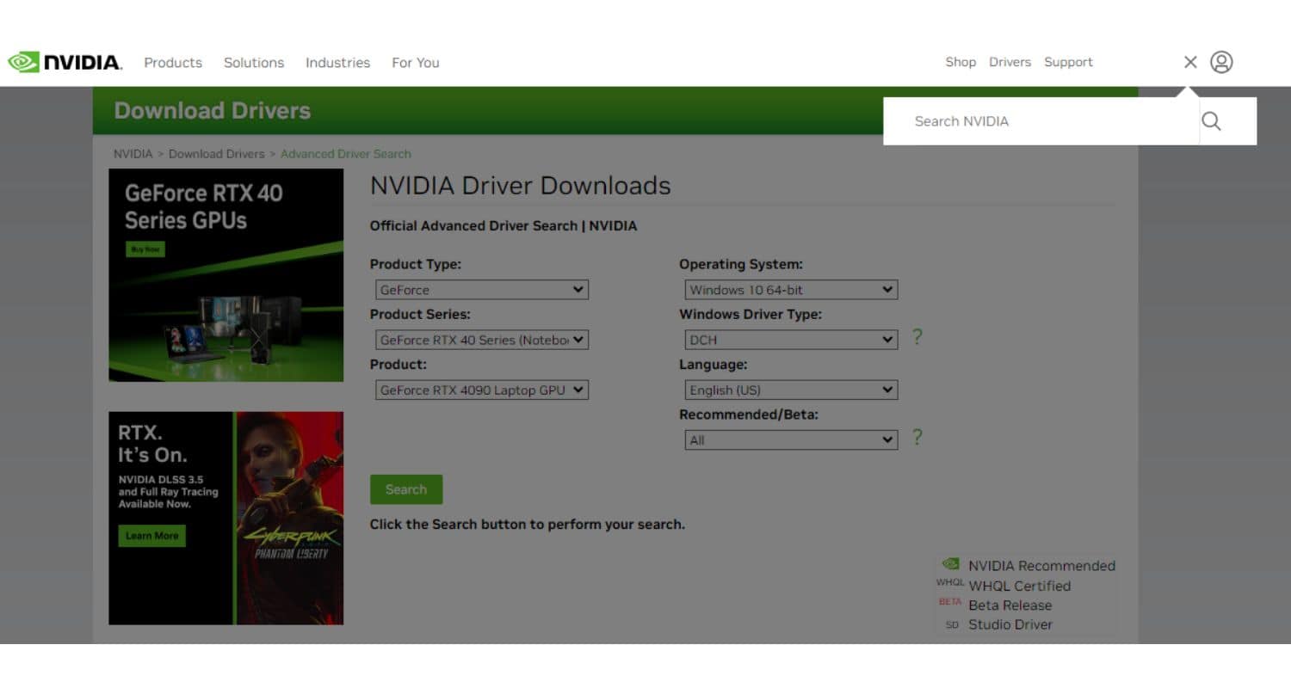Image resolution: width=1291 pixels, height=688 pixels.
Task: Click the NVIDIA Driver Downloads heading
Action: (x=520, y=186)
